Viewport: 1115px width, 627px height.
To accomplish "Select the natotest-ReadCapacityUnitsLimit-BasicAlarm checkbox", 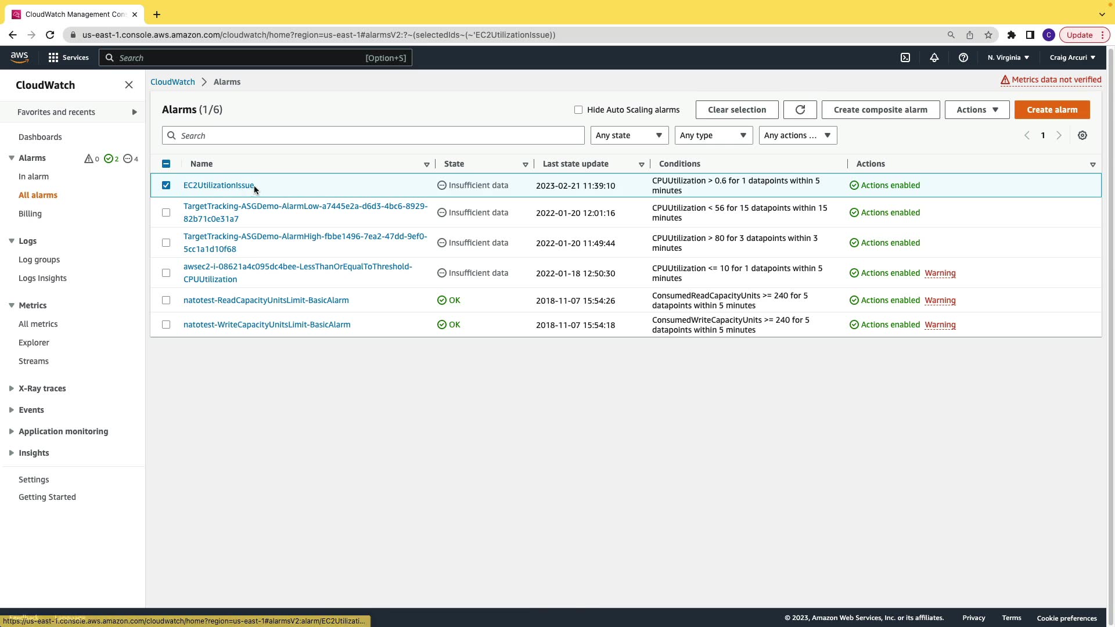I will 166,300.
